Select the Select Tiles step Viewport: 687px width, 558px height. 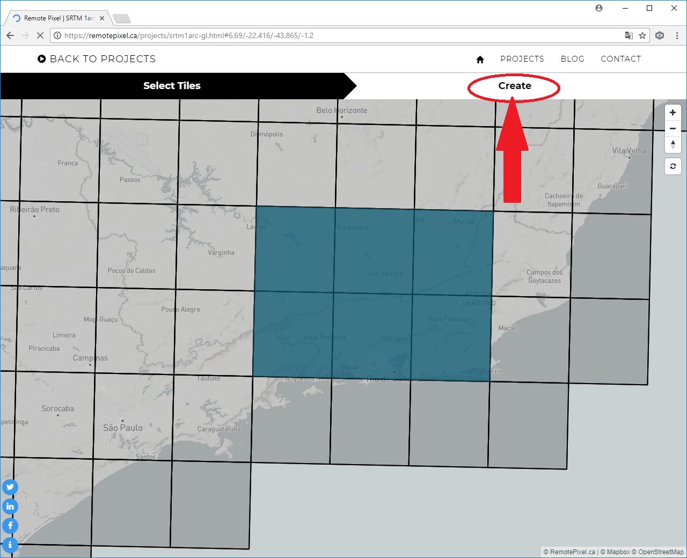(172, 86)
